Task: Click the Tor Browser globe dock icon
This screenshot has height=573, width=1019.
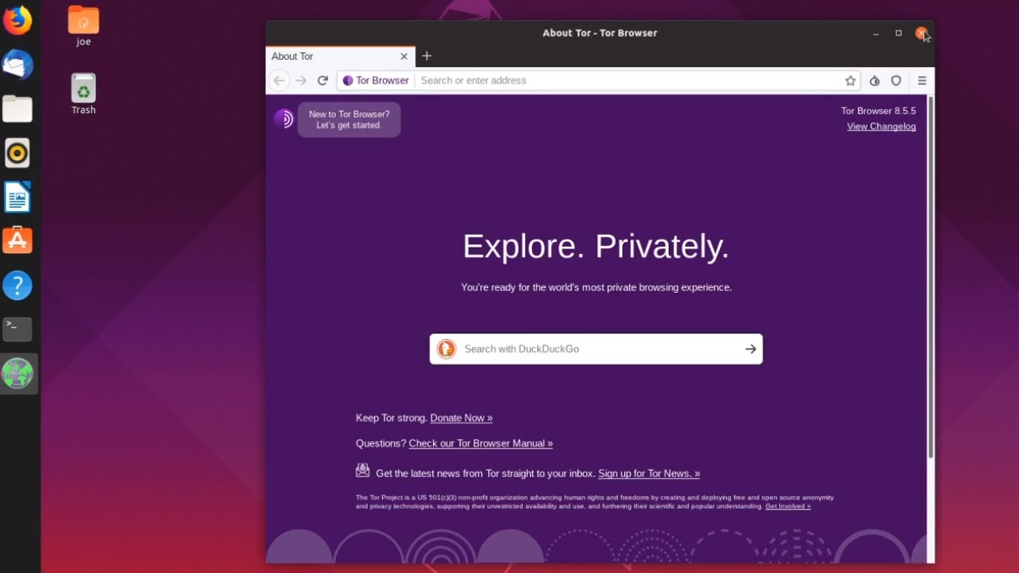Action: tap(18, 373)
